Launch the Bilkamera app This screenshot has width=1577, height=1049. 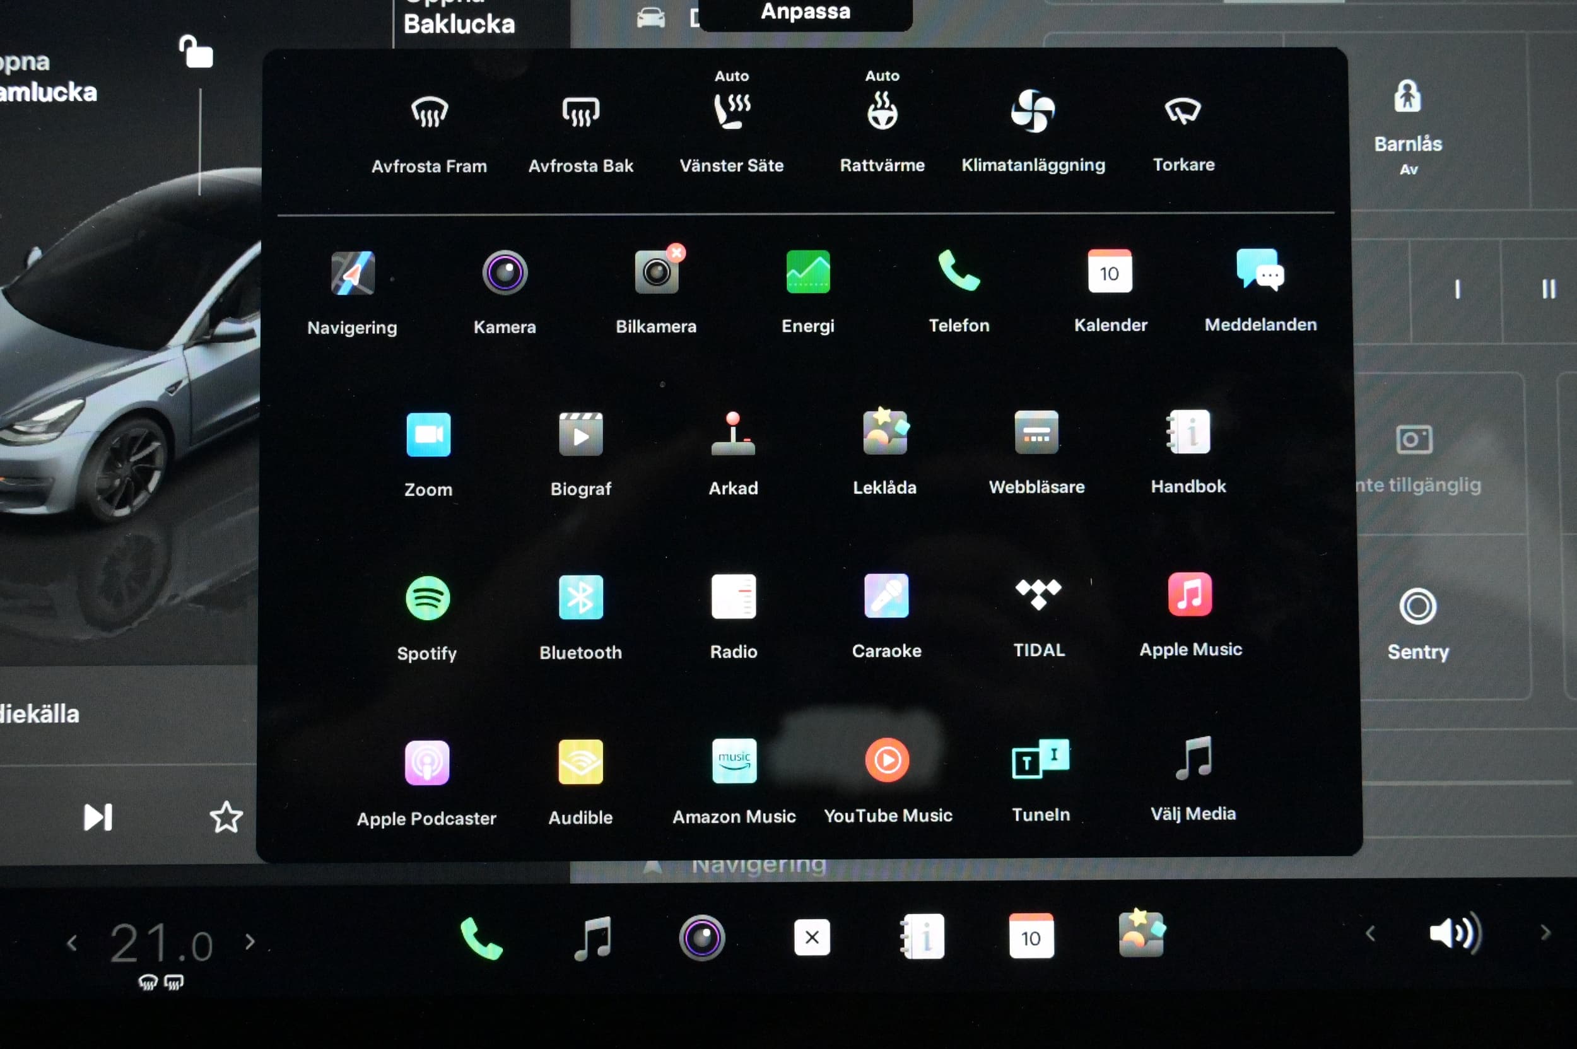coord(657,272)
